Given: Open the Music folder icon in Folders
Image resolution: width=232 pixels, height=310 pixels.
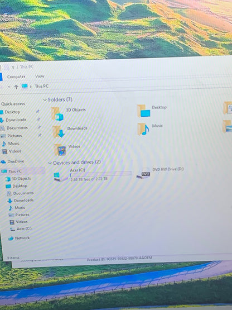Looking at the screenshot, I should [143, 129].
